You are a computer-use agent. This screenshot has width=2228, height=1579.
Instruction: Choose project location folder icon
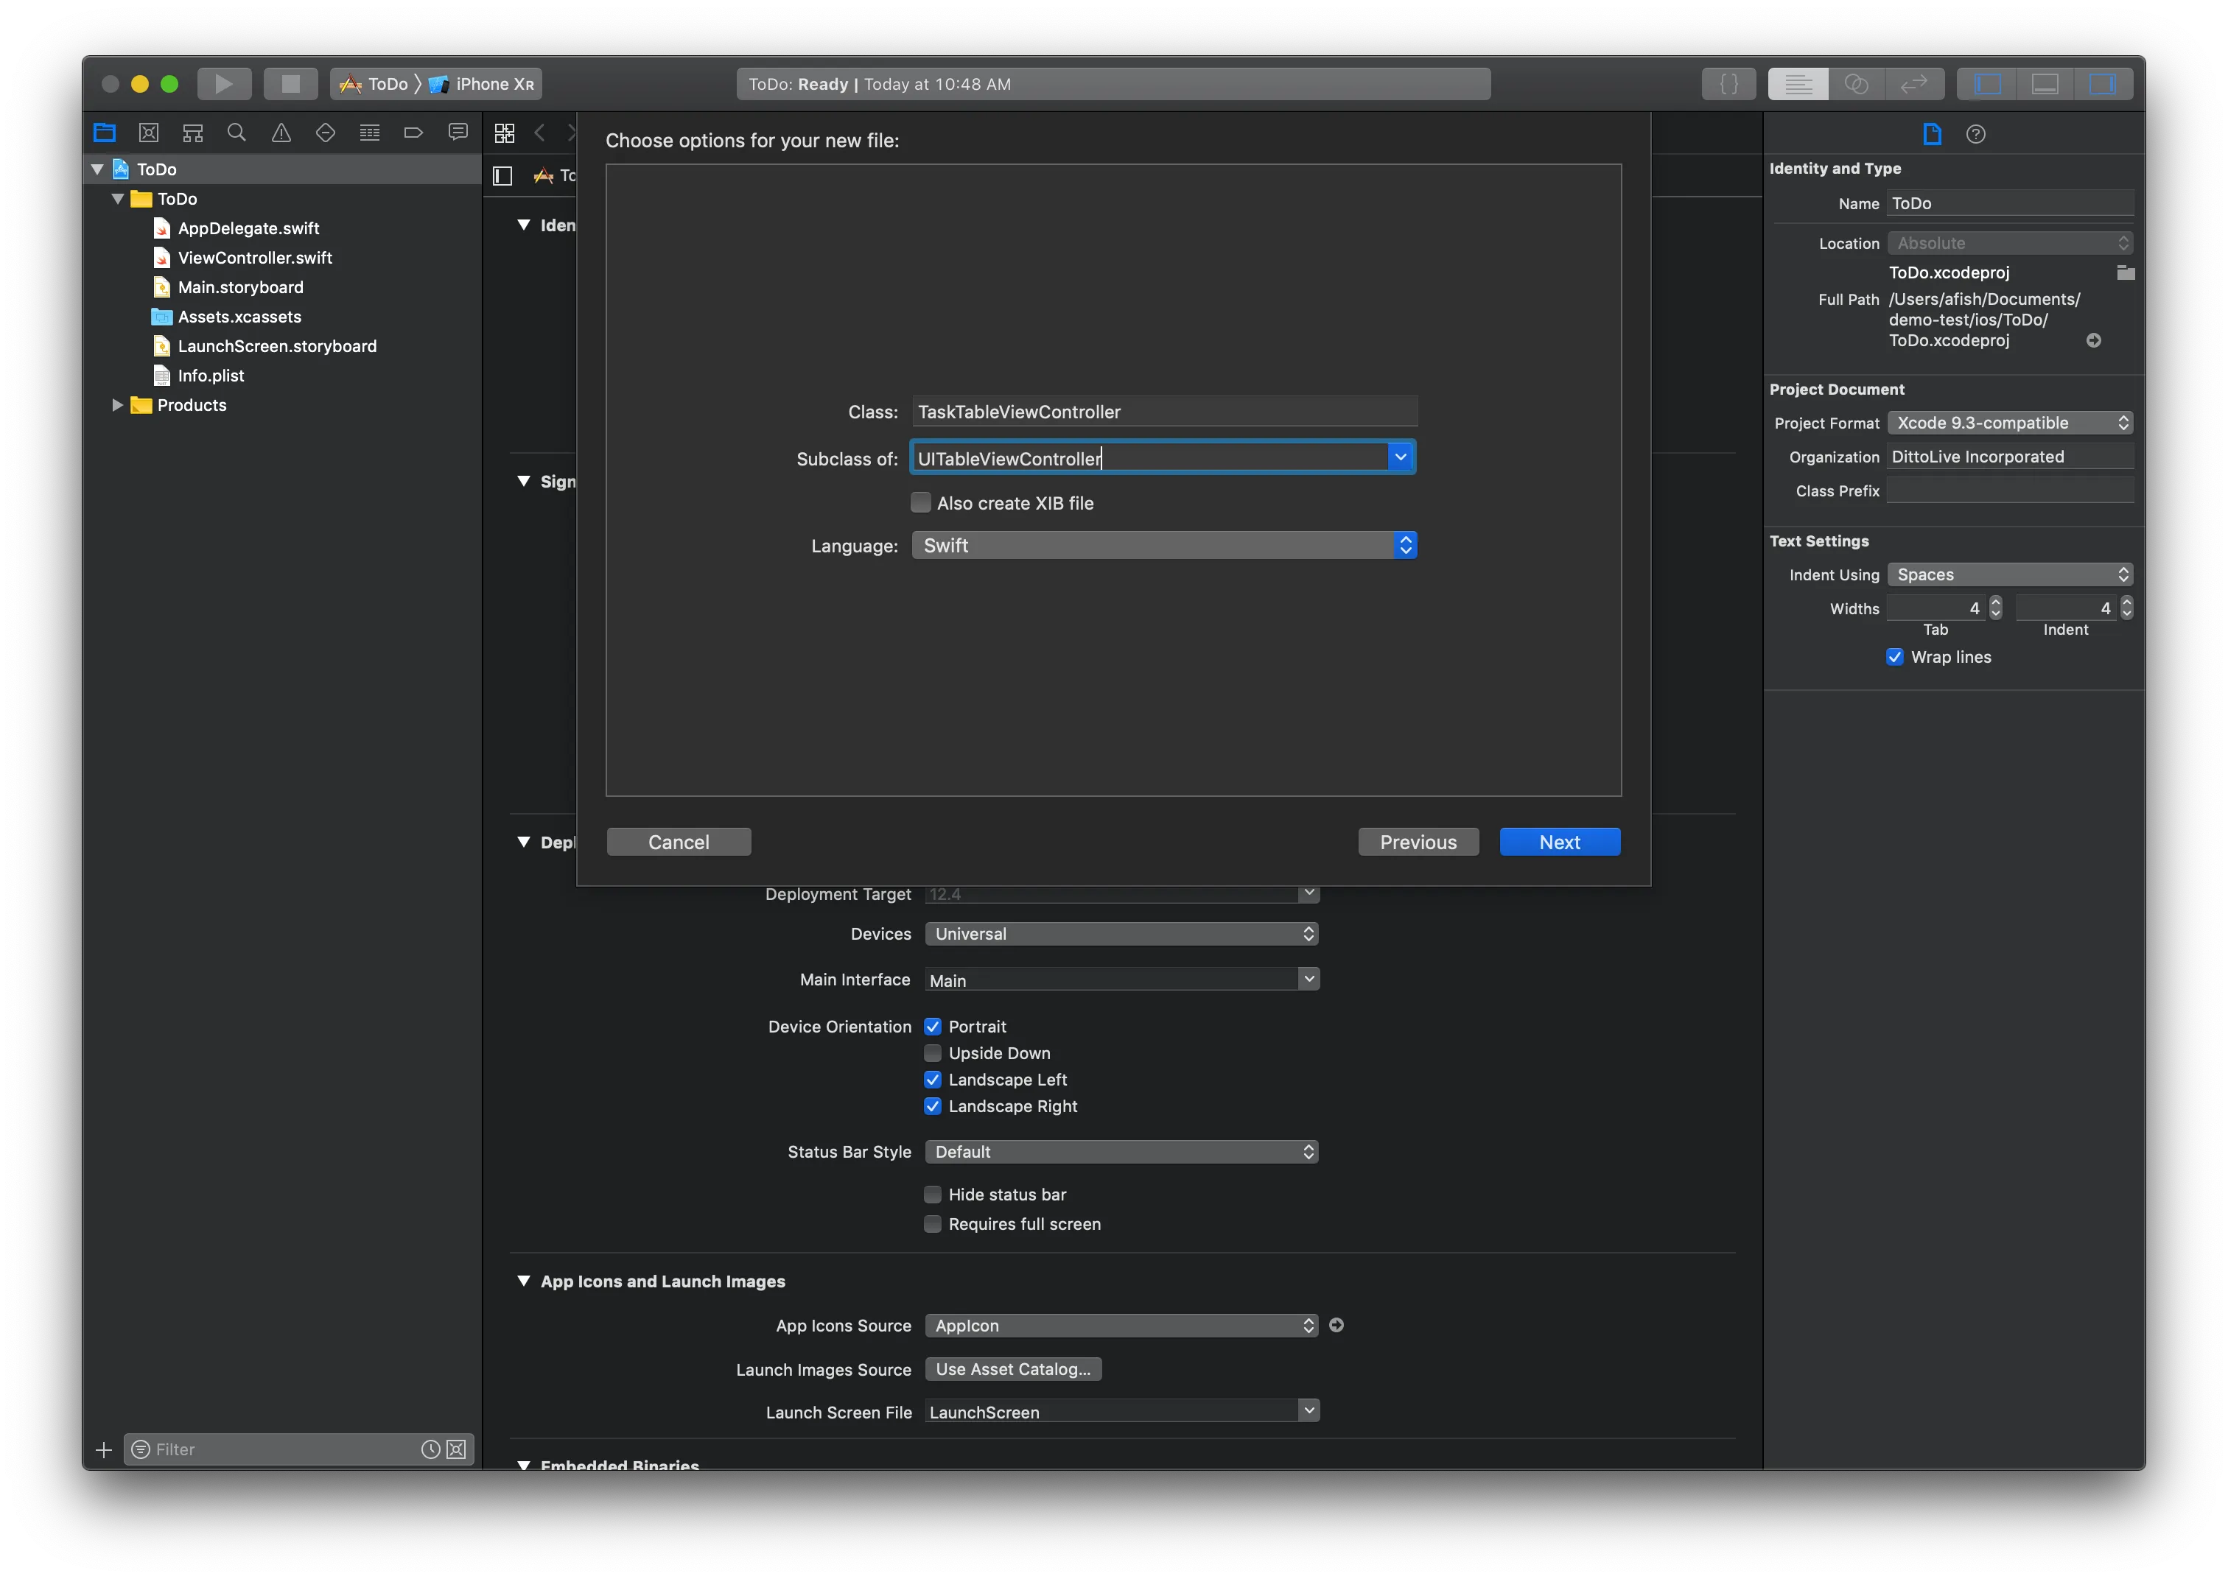pos(2125,272)
